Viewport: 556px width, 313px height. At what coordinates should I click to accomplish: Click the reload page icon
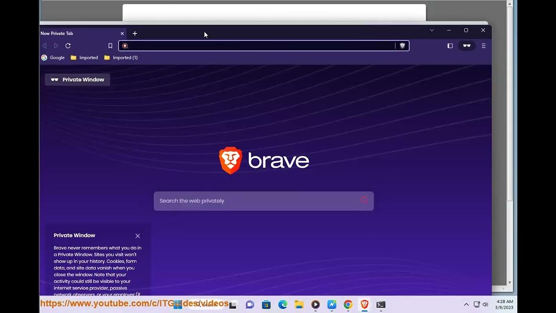68,46
